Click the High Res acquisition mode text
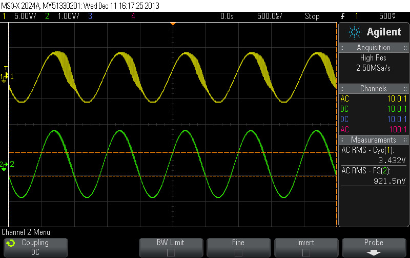 tap(373, 58)
